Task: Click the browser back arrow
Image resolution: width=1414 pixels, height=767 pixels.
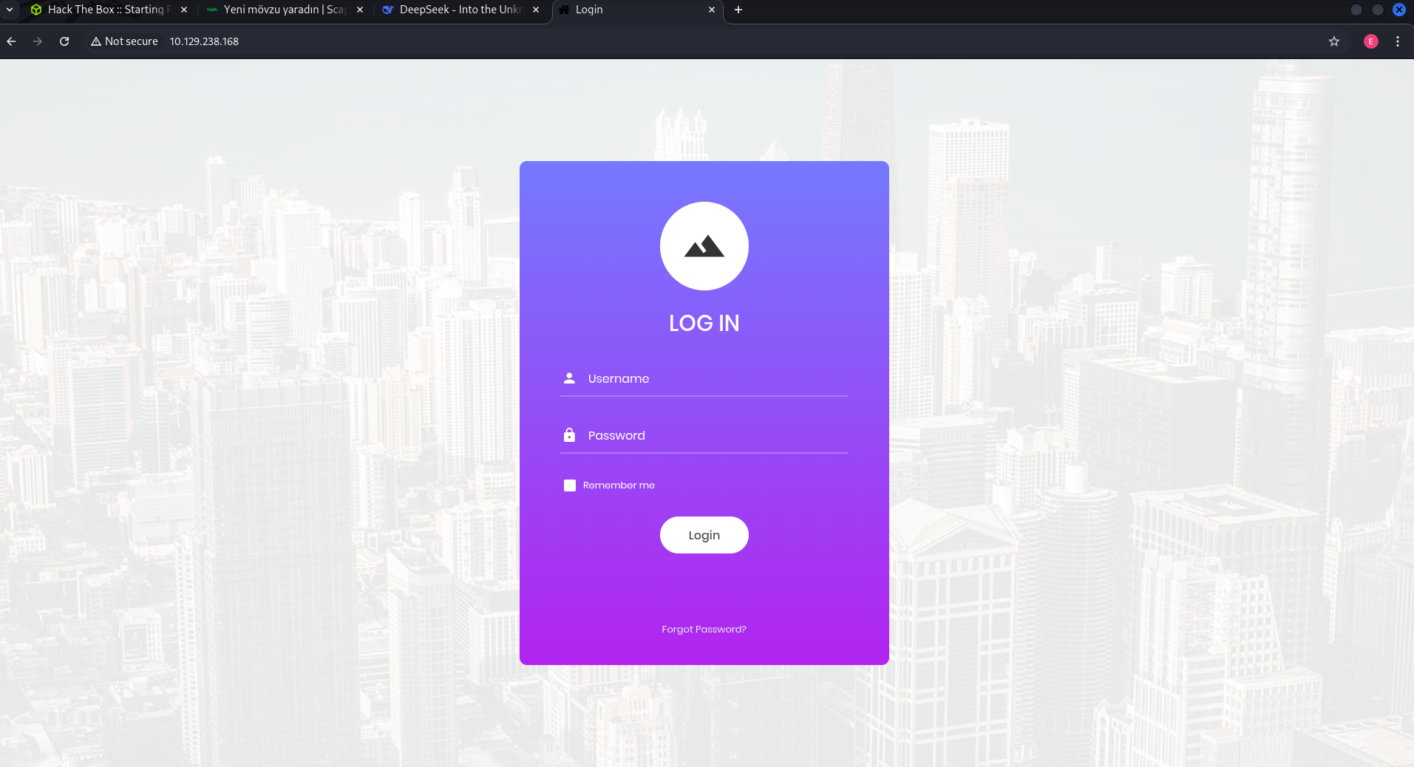Action: point(11,41)
